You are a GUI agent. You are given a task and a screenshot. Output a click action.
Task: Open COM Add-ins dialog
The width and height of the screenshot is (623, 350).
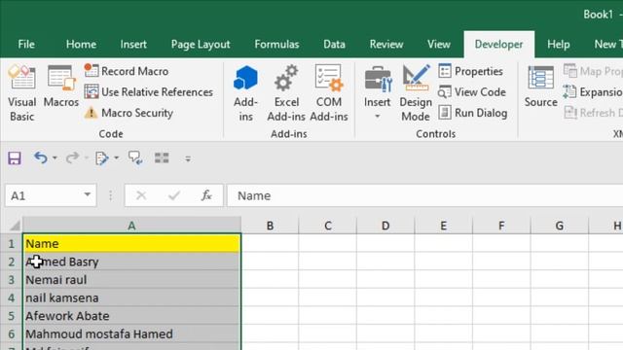pos(329,93)
